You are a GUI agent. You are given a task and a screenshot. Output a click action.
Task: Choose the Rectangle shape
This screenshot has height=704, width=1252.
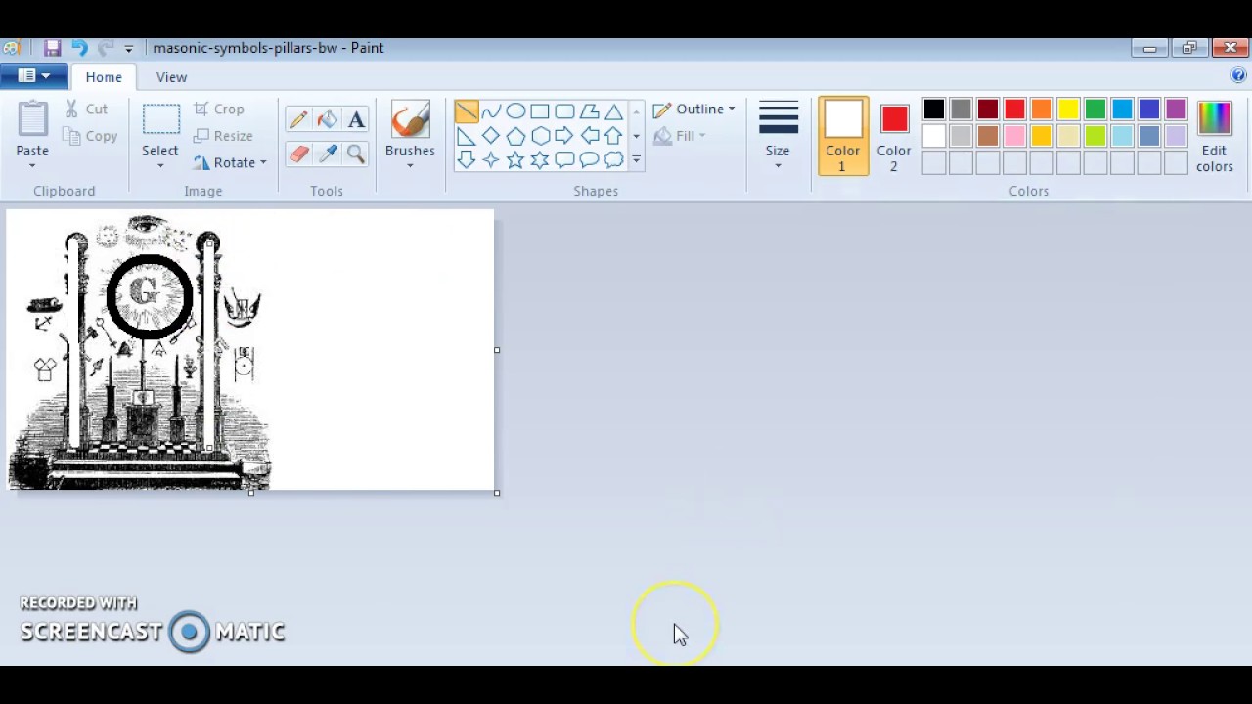[540, 111]
